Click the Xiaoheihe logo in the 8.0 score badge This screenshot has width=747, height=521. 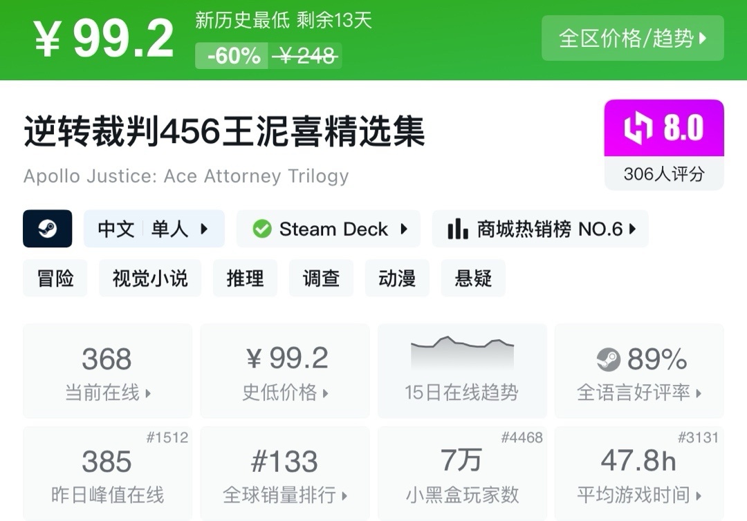(x=638, y=129)
